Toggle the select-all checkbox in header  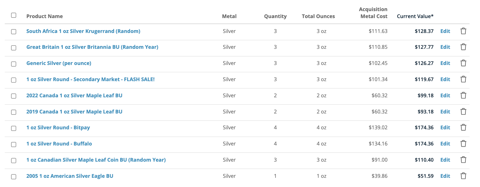click(14, 15)
